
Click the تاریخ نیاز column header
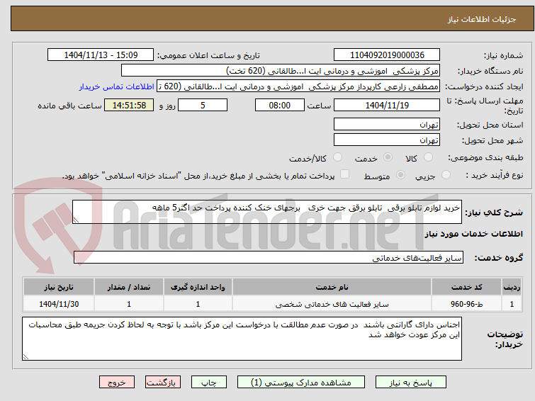coord(59,287)
